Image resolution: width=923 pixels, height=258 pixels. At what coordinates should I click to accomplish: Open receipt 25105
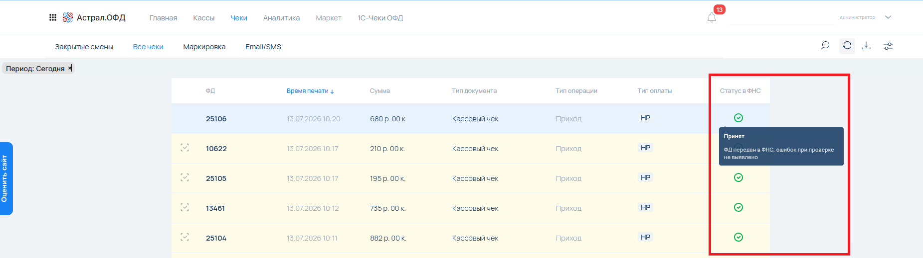[x=216, y=178]
